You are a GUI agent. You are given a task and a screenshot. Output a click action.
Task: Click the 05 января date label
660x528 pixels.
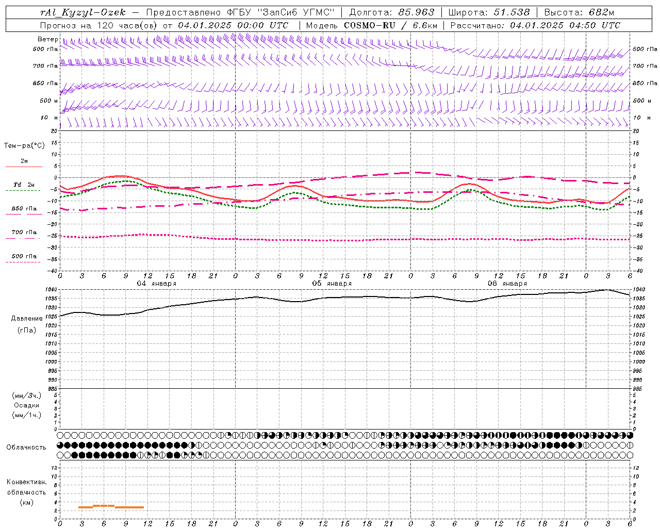(332, 284)
